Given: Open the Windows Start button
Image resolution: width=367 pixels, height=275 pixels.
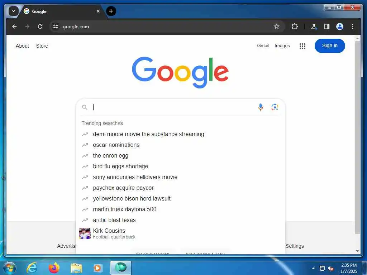Looking at the screenshot, I should (x=9, y=268).
